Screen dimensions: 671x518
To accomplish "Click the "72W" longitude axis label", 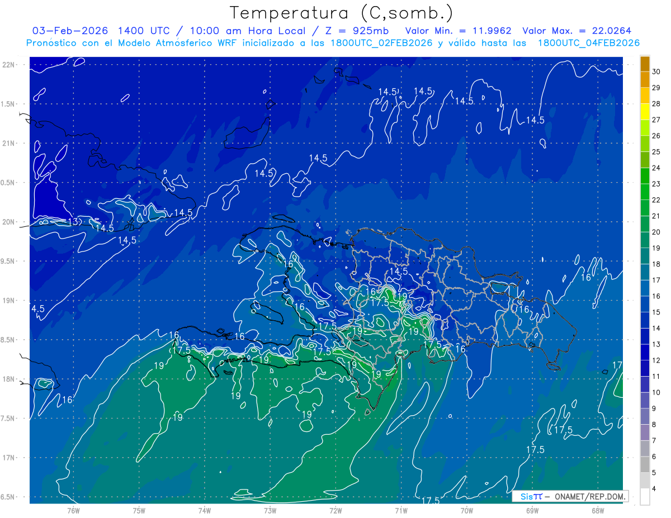I will point(335,511).
